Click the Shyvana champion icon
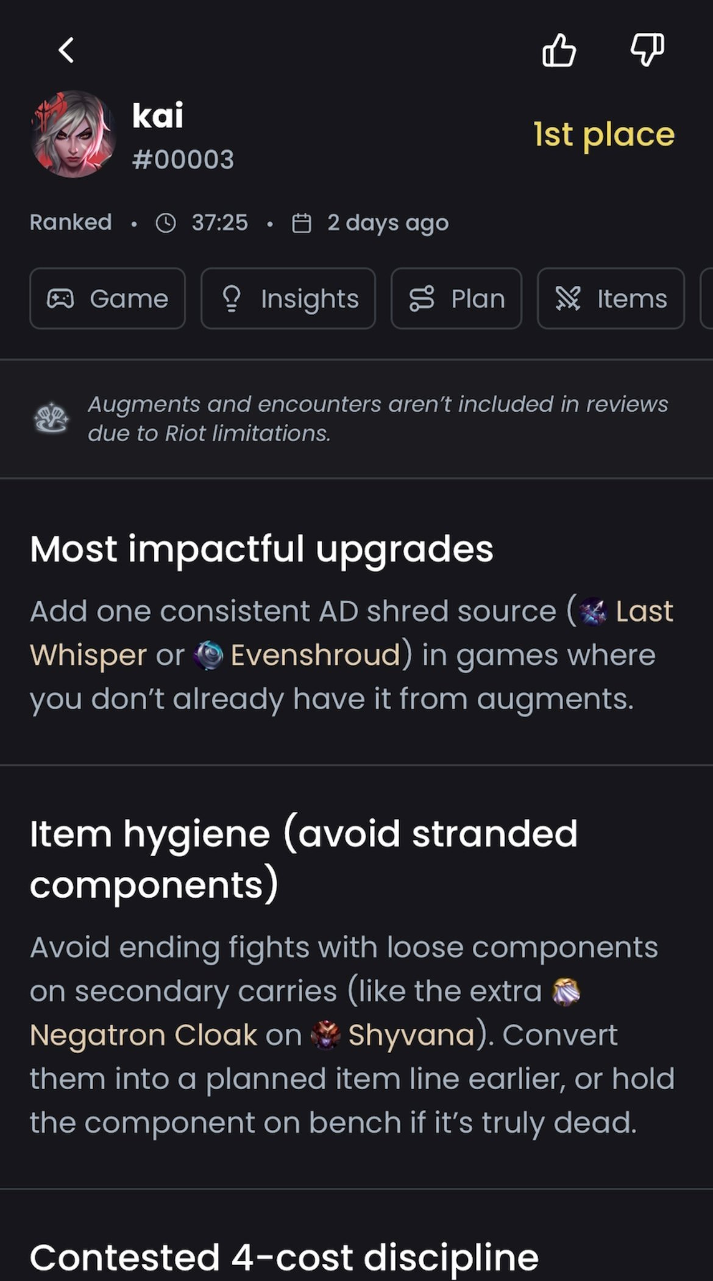Image resolution: width=713 pixels, height=1281 pixels. click(x=325, y=1035)
